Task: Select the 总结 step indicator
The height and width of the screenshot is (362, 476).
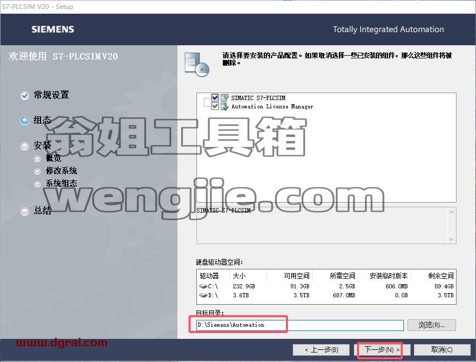Action: tap(25, 211)
